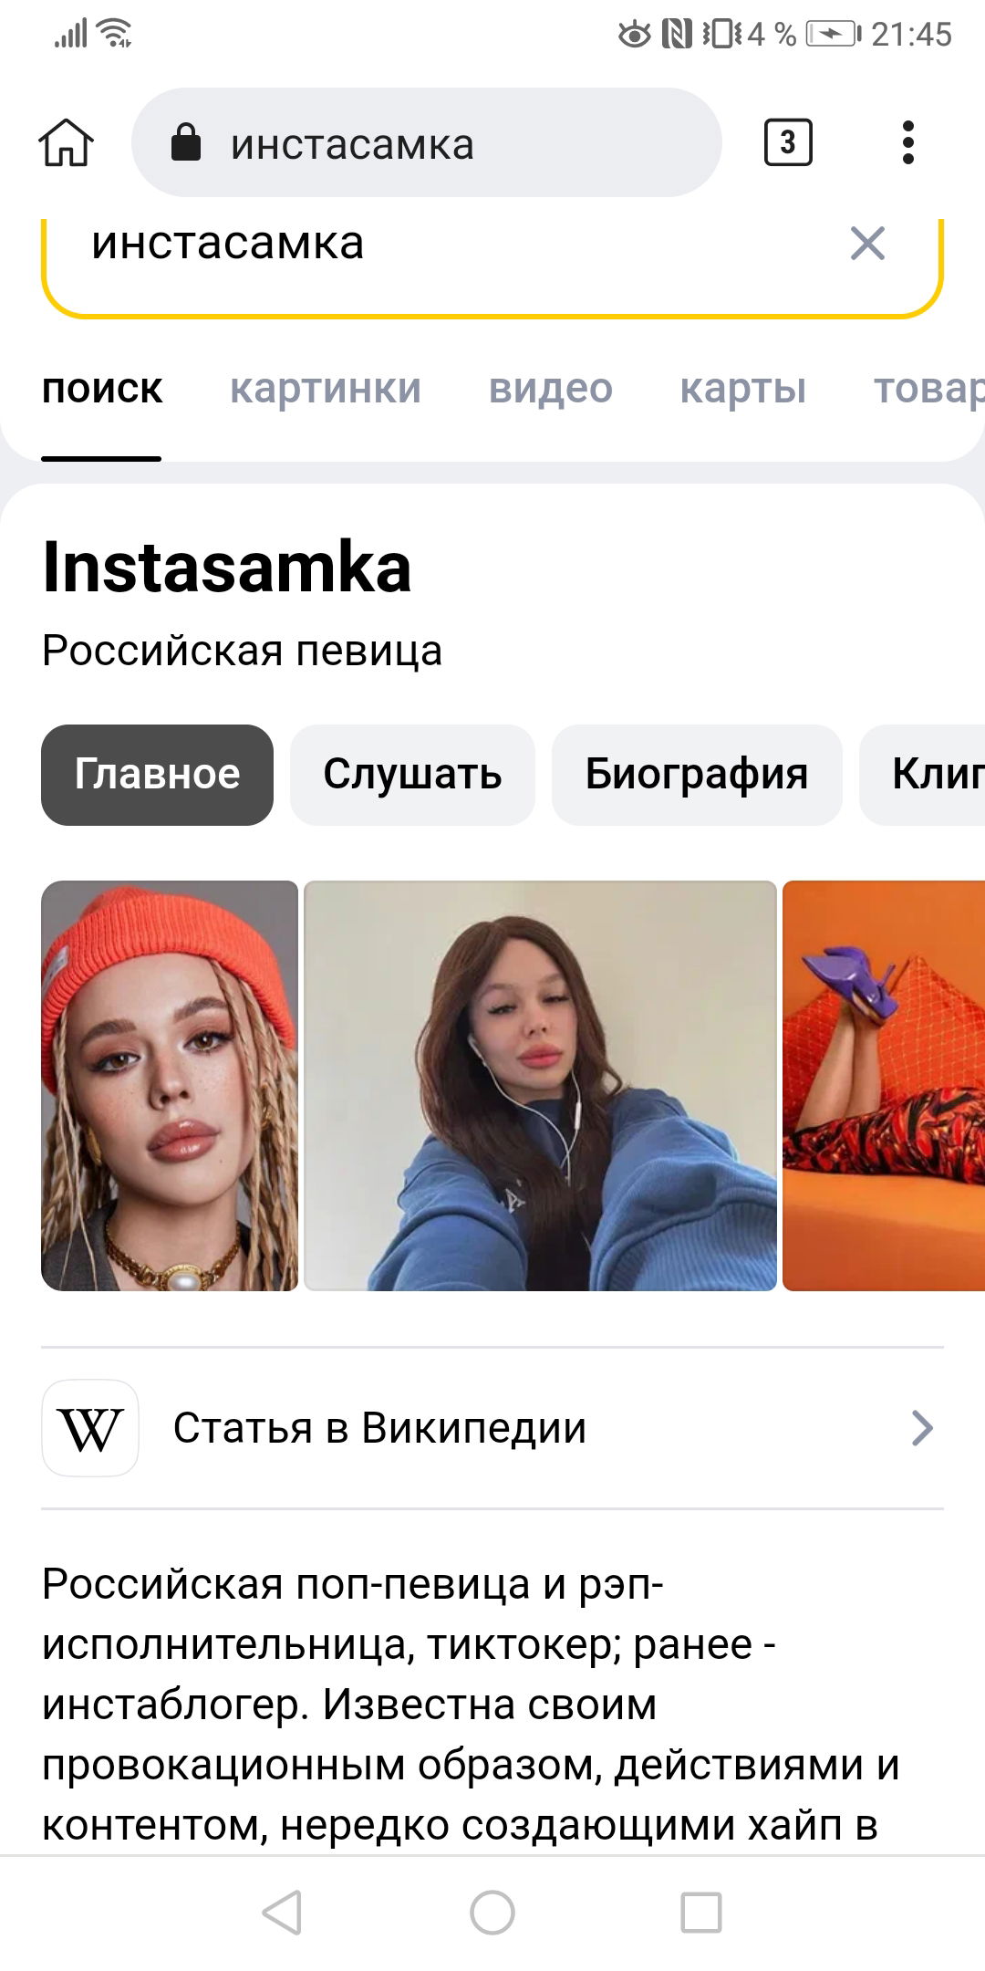Tap the browser home icon
This screenshot has height=1971, width=985.
[x=66, y=143]
